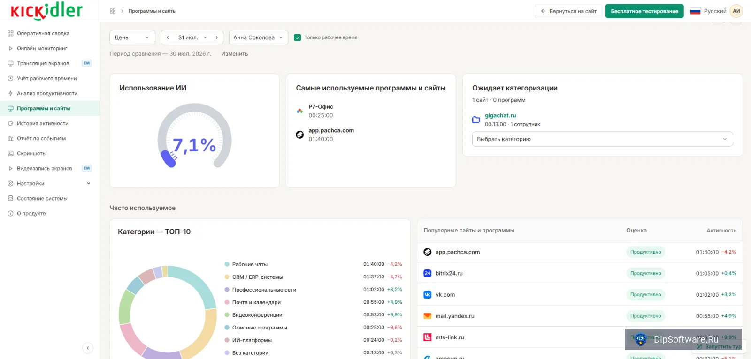Open 'Оперативная сводка' in sidebar
The height and width of the screenshot is (359, 751).
coord(50,34)
